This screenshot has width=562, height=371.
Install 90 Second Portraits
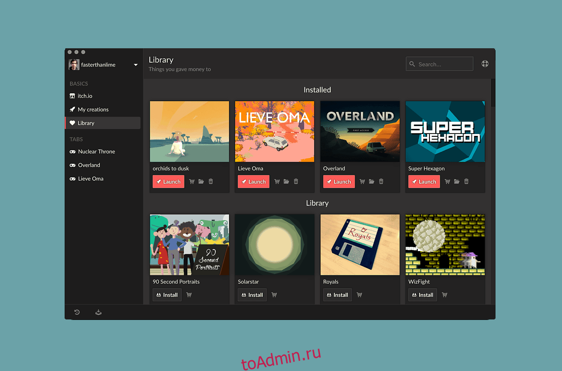coord(167,295)
